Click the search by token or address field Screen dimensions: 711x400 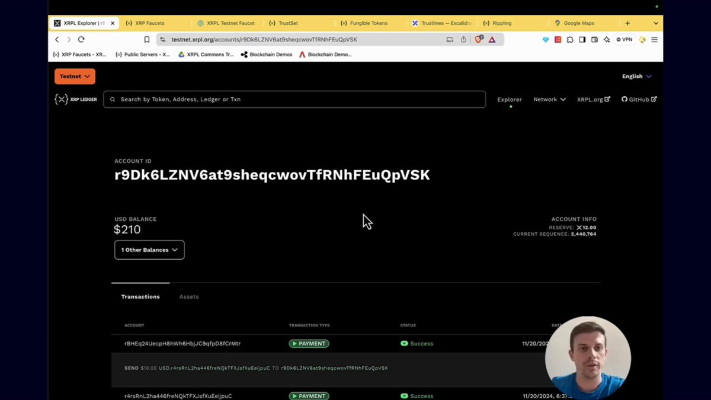pyautogui.click(x=294, y=100)
